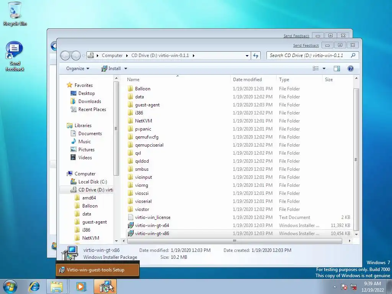Select the NetKVM folder row in file list
392x294 pixels.
pyautogui.click(x=239, y=121)
